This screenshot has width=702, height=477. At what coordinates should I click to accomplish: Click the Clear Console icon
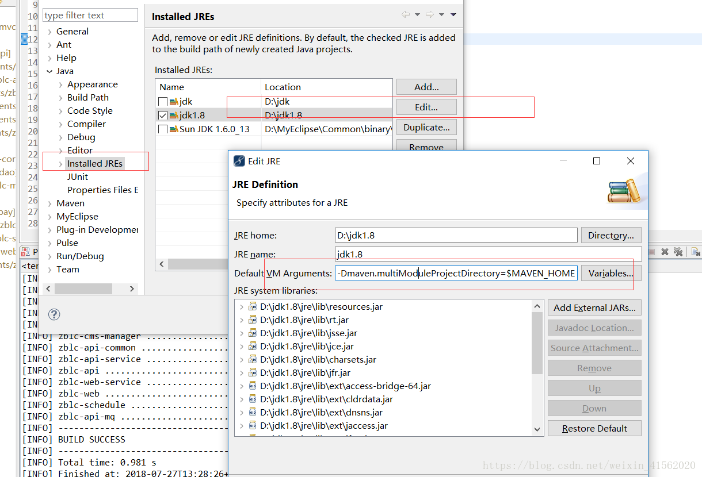[695, 252]
